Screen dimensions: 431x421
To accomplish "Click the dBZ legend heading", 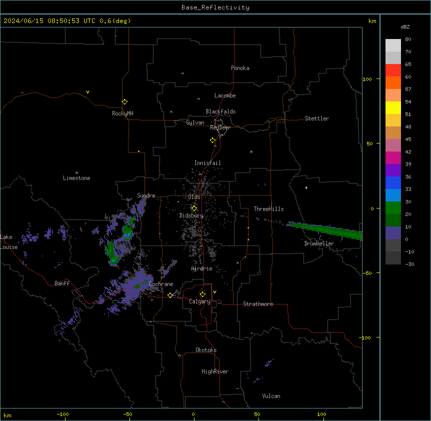I will coord(405,27).
